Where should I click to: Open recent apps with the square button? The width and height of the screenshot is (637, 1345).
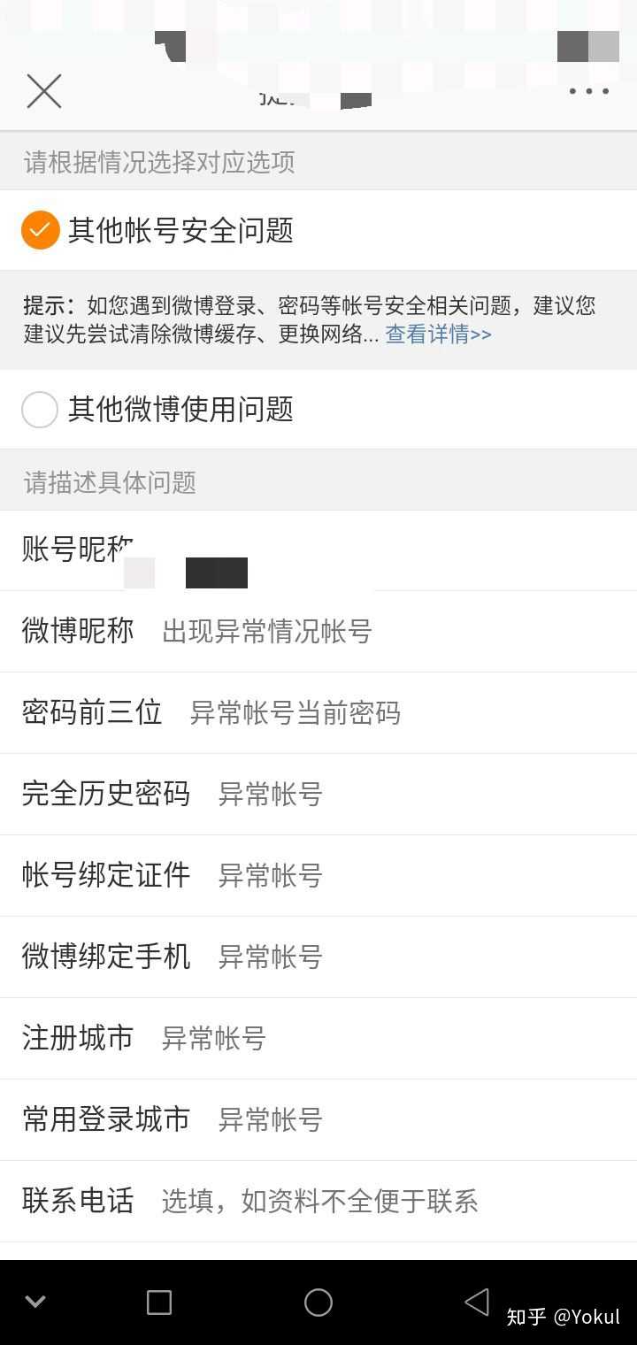point(159,1302)
